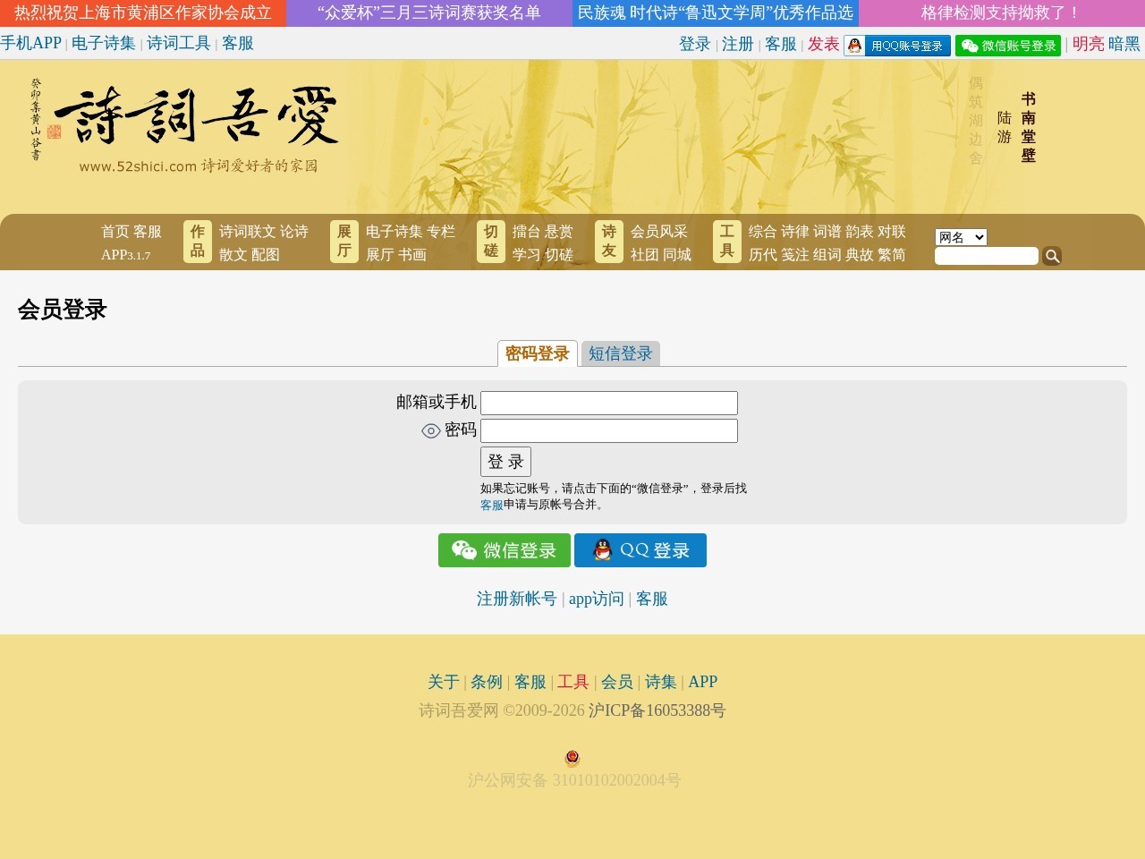
Task: Open the 格律检测支持拗救了 banner
Action: pyautogui.click(x=1002, y=13)
